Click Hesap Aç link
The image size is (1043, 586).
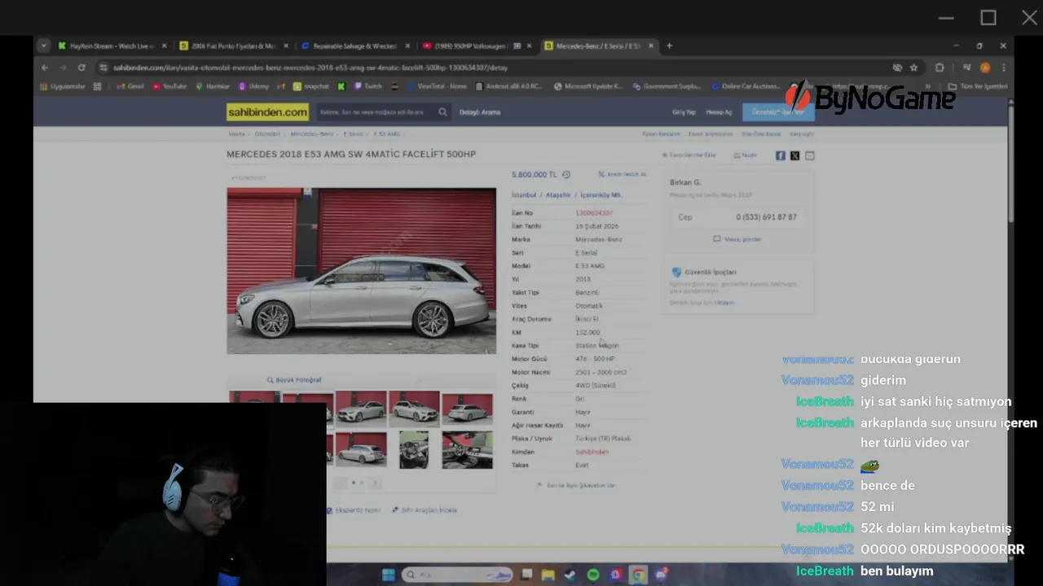coord(719,112)
